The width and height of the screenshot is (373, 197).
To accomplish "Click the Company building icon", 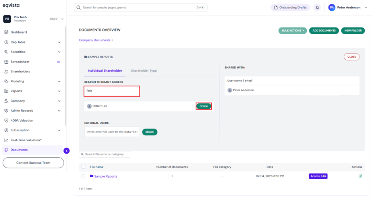I will (x=6, y=101).
